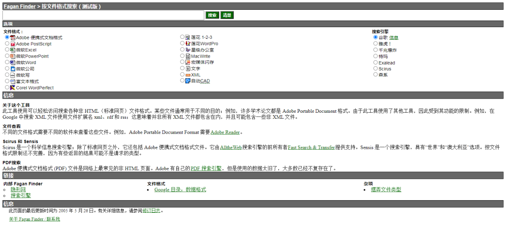Click the green 搜索 button

point(212,15)
